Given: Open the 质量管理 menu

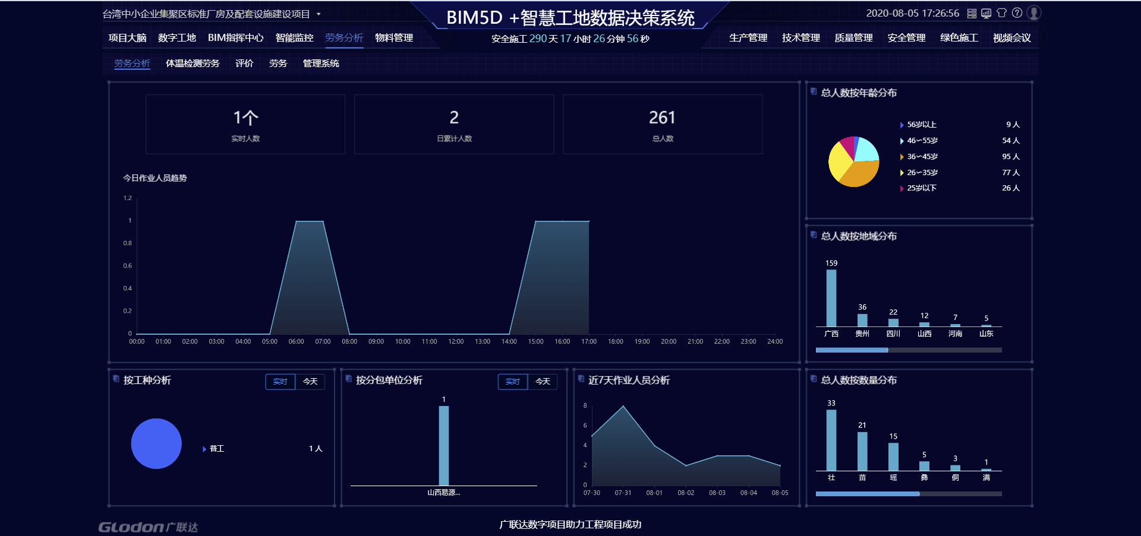Looking at the screenshot, I should click(x=853, y=38).
